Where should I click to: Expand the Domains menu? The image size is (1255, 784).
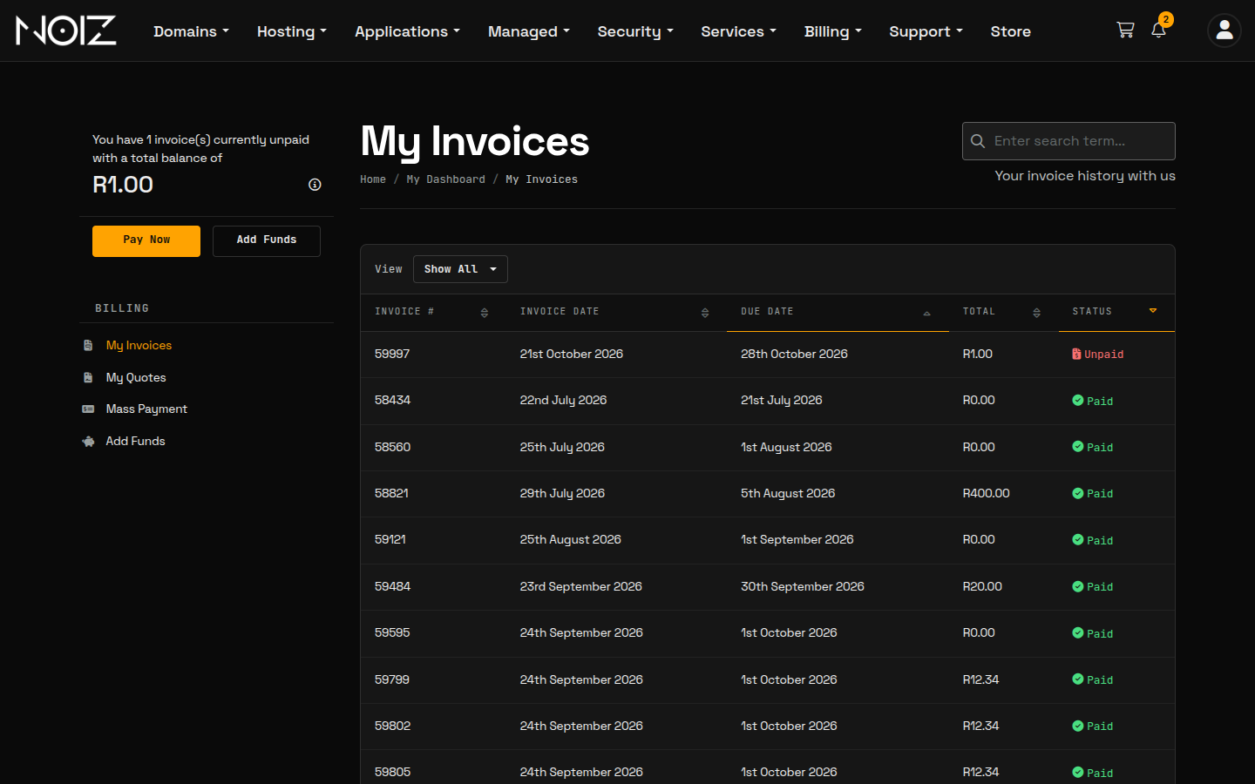tap(192, 31)
